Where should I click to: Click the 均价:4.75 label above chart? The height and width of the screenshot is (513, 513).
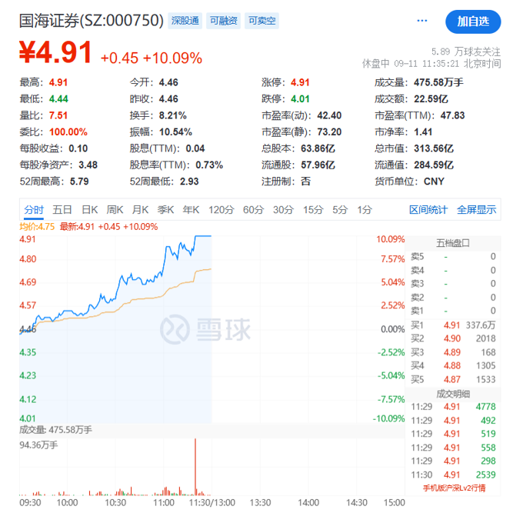(x=37, y=227)
